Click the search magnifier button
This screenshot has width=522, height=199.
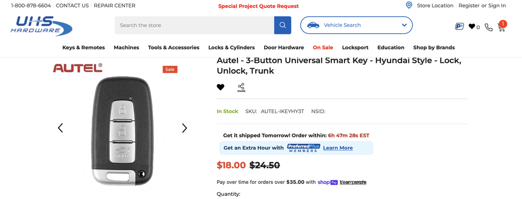(282, 25)
